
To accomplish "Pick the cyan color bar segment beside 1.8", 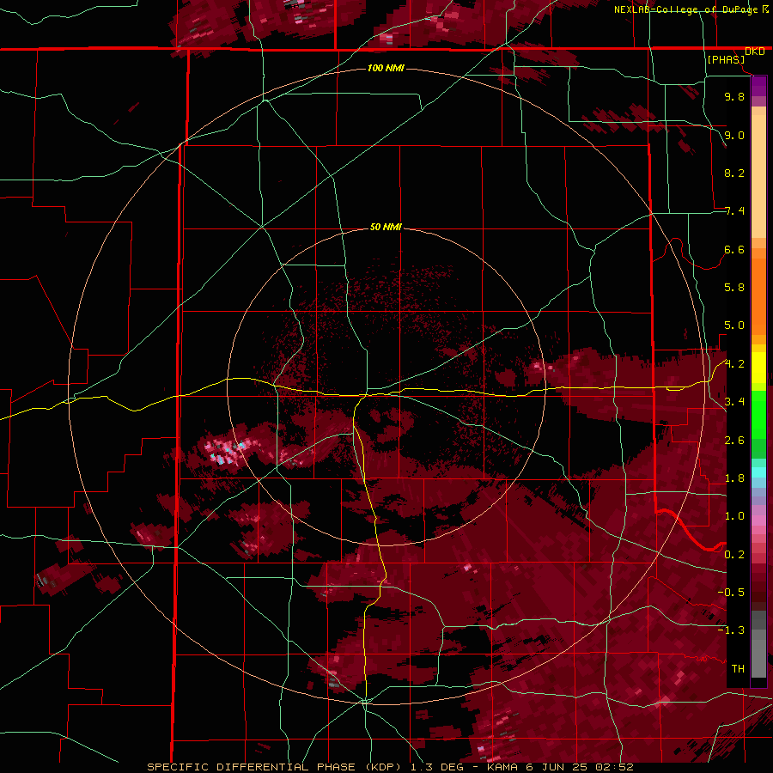I will (x=758, y=472).
